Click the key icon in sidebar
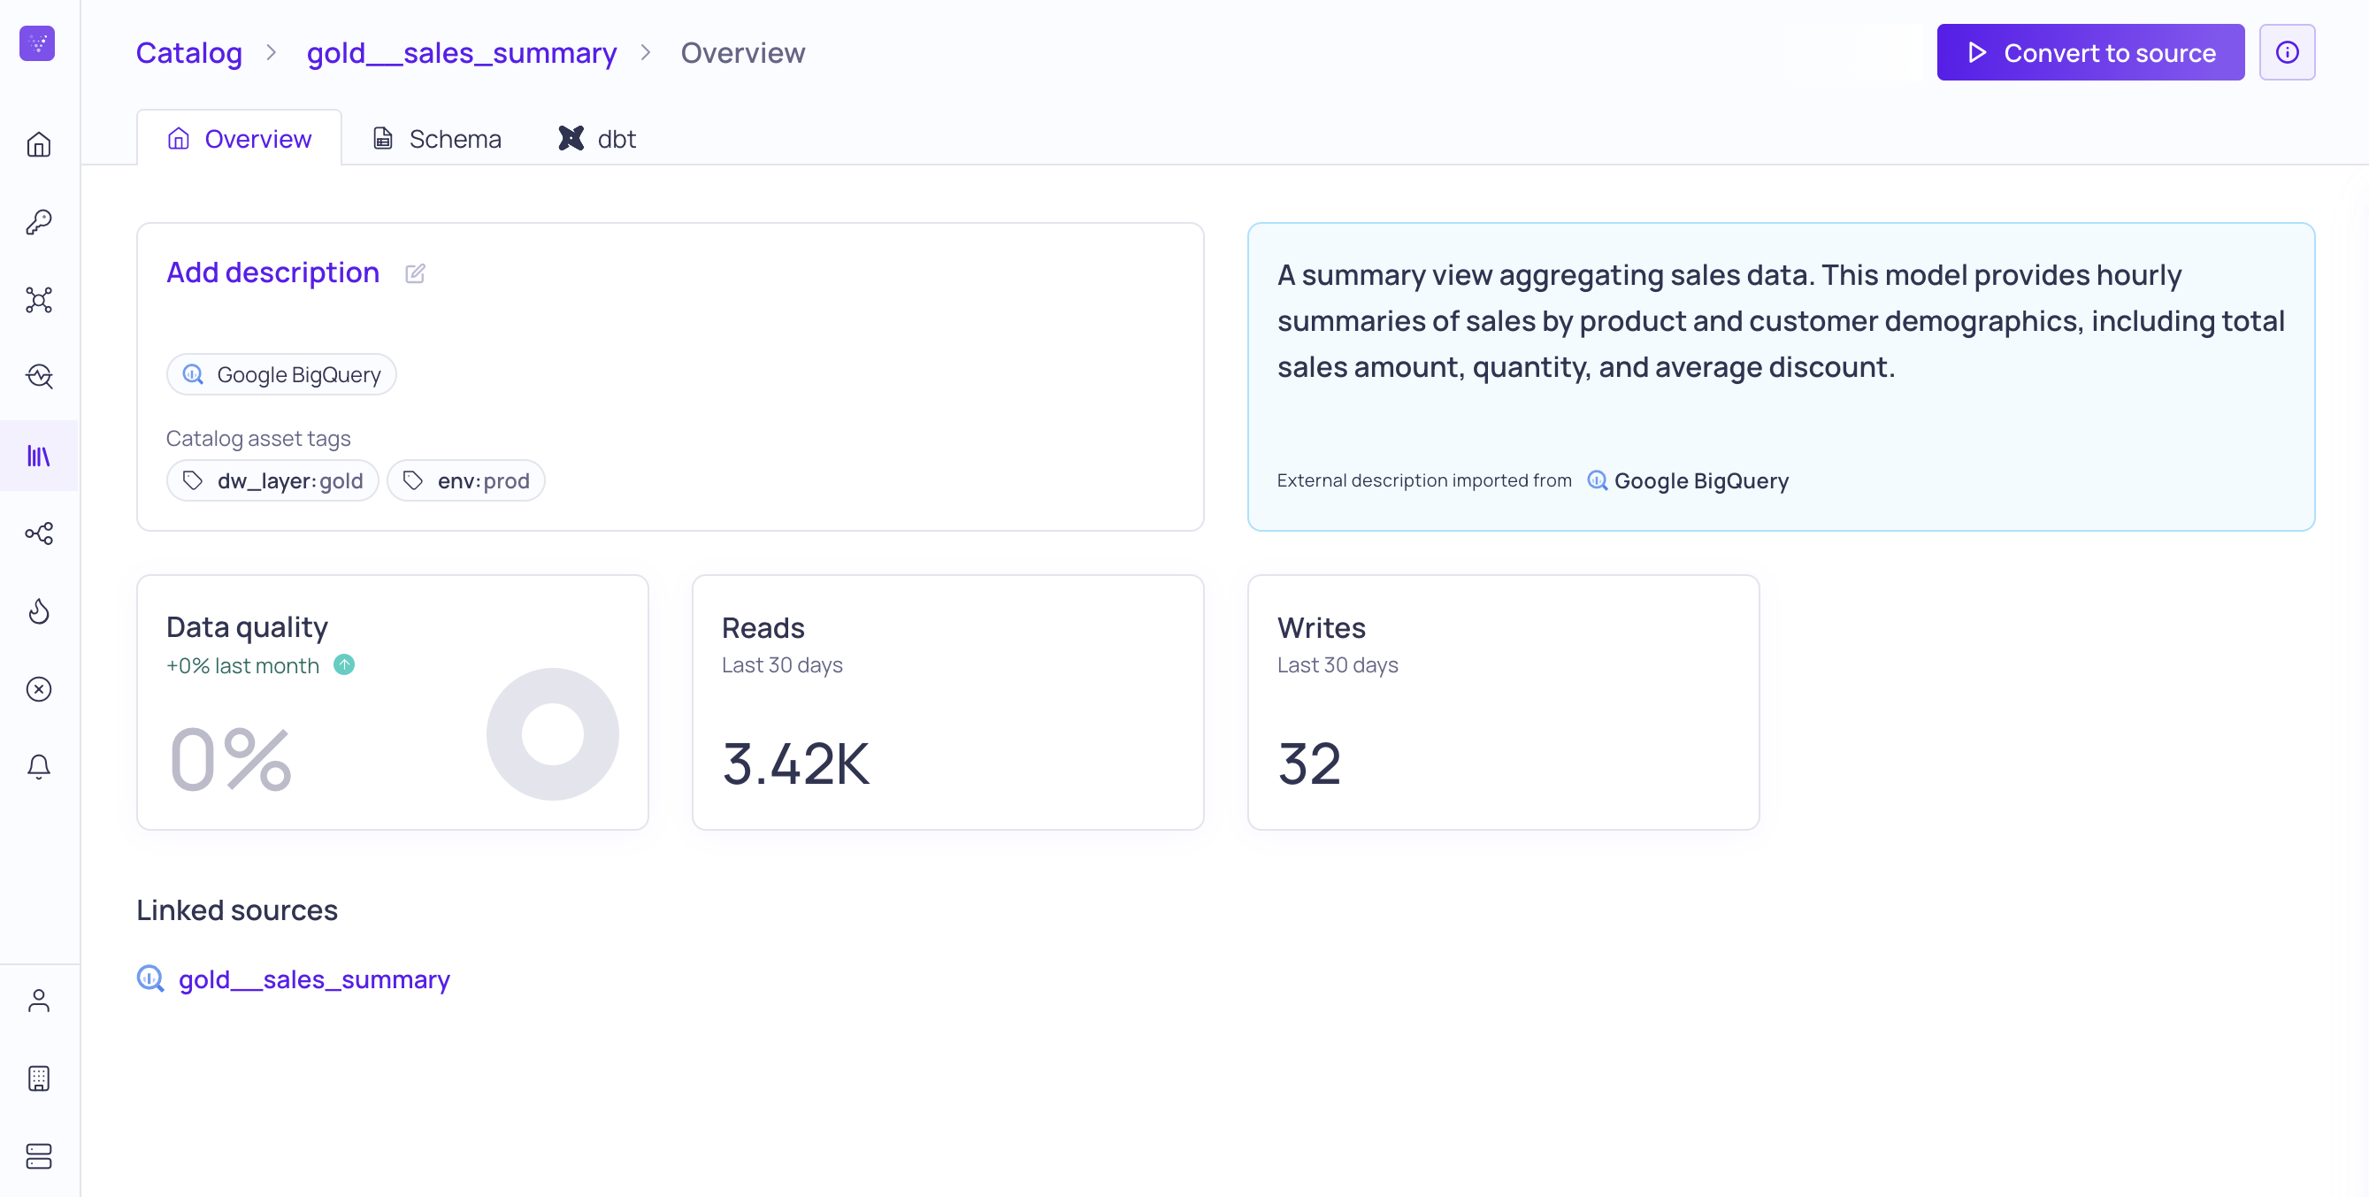 coord(39,222)
